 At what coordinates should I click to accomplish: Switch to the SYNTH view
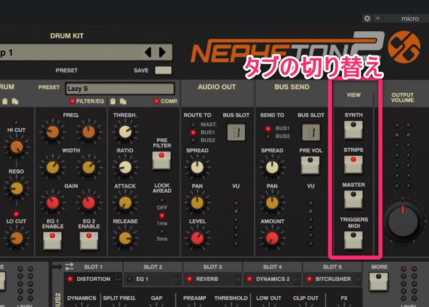pos(353,130)
